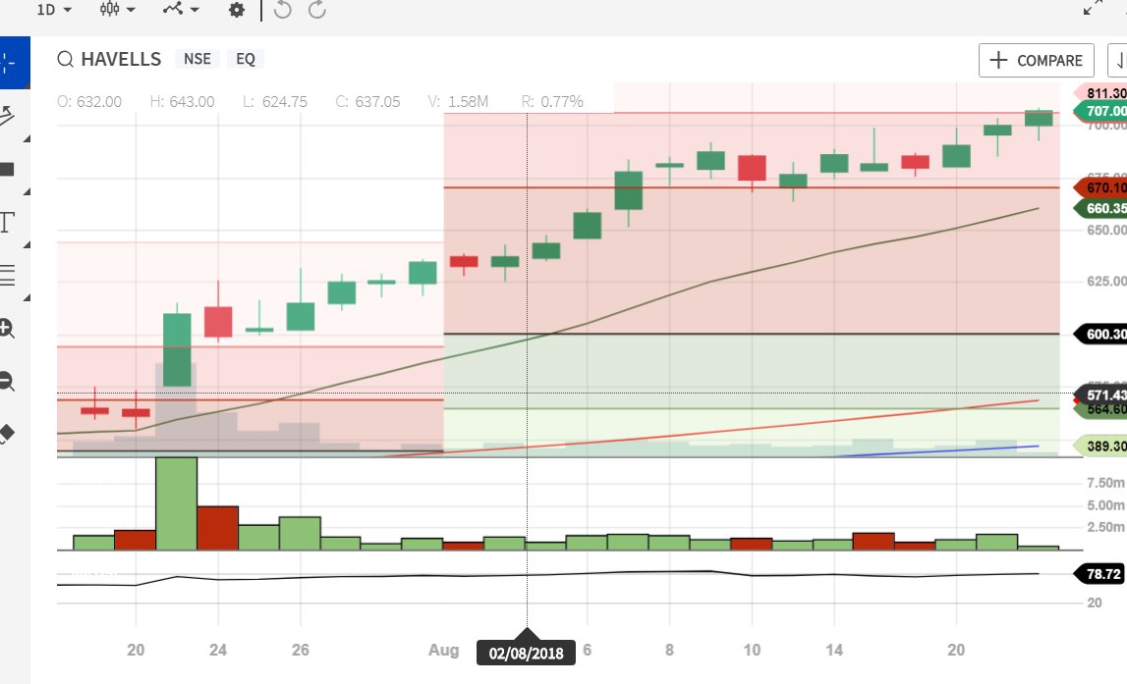1127x684 pixels.
Task: Click the NSE exchange tag
Action: click(x=197, y=59)
